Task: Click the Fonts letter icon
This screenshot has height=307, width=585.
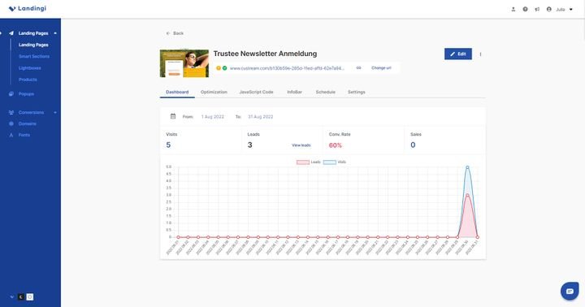Action: pyautogui.click(x=11, y=135)
